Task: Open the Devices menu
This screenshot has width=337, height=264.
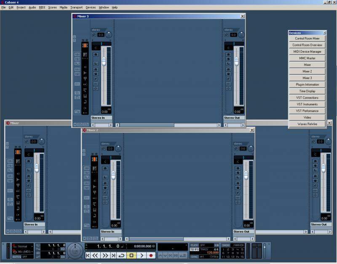Action: pyautogui.click(x=91, y=7)
